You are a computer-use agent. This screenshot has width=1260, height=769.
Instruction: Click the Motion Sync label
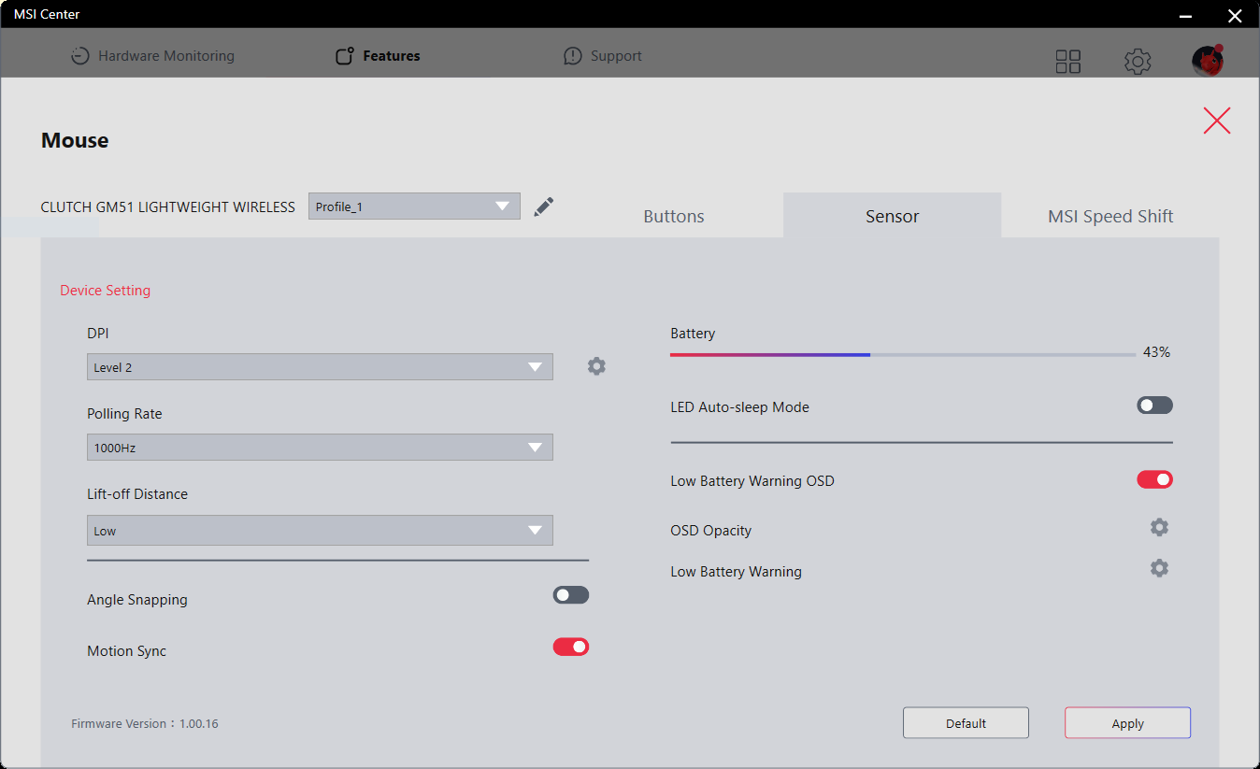127,651
